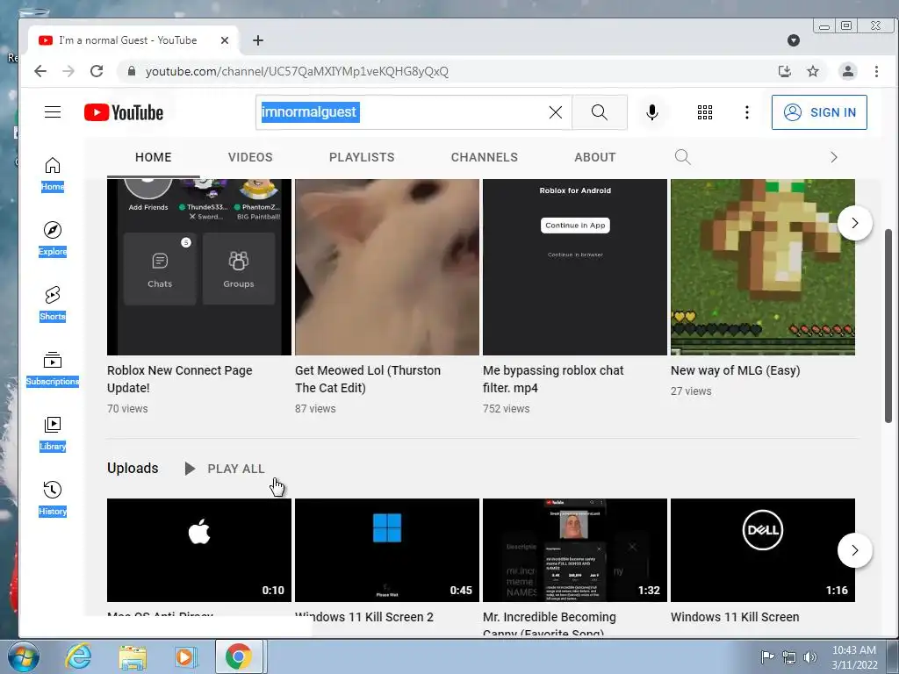Screen dimensions: 899x674
Task: Go back with the browser back arrow
Action: [40, 71]
